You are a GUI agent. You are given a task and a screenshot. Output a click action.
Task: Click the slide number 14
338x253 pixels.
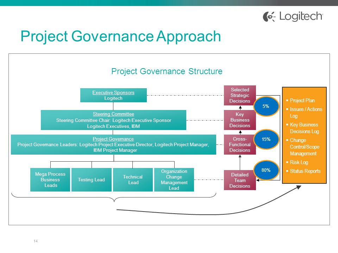[x=36, y=241]
